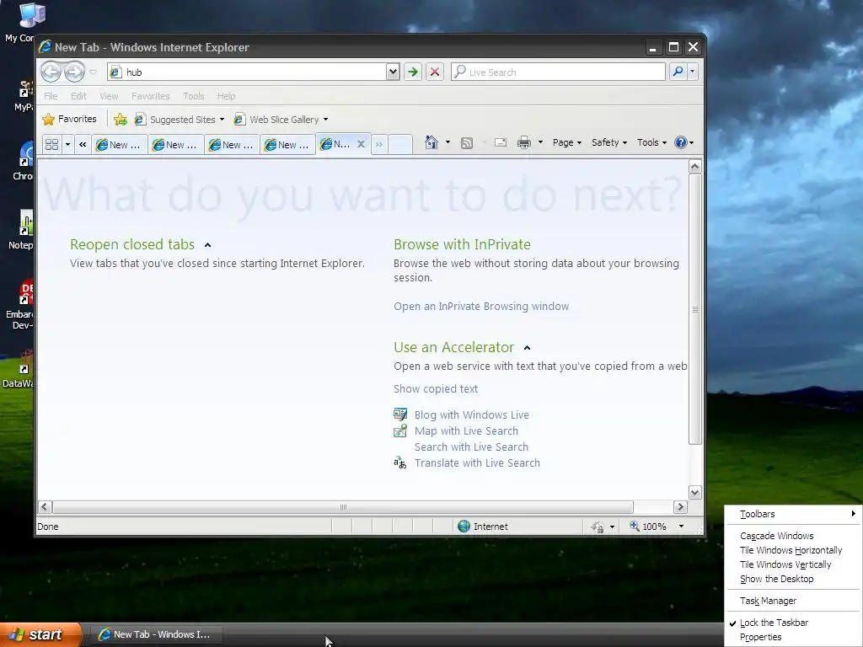This screenshot has height=647, width=863.
Task: Click the Back navigation arrow
Action: click(51, 72)
